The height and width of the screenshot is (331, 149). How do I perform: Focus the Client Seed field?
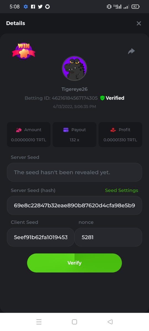(41, 237)
